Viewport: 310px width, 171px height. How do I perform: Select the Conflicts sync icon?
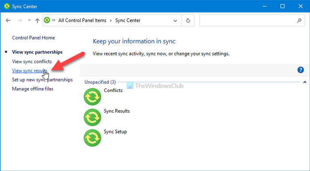(92, 97)
